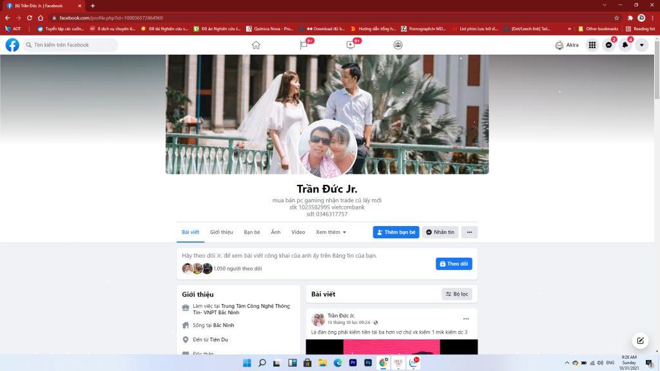Viewport: 660px width, 371px height.
Task: Open the Reading list
Action: [x=640, y=28]
